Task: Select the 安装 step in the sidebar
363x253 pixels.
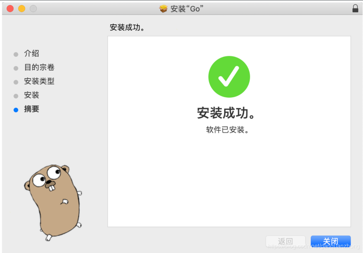Action: click(32, 95)
